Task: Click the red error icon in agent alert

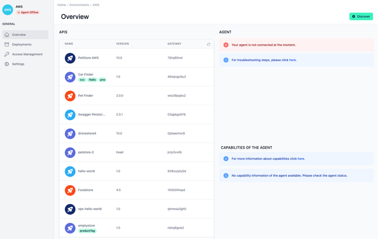Action: click(226, 45)
